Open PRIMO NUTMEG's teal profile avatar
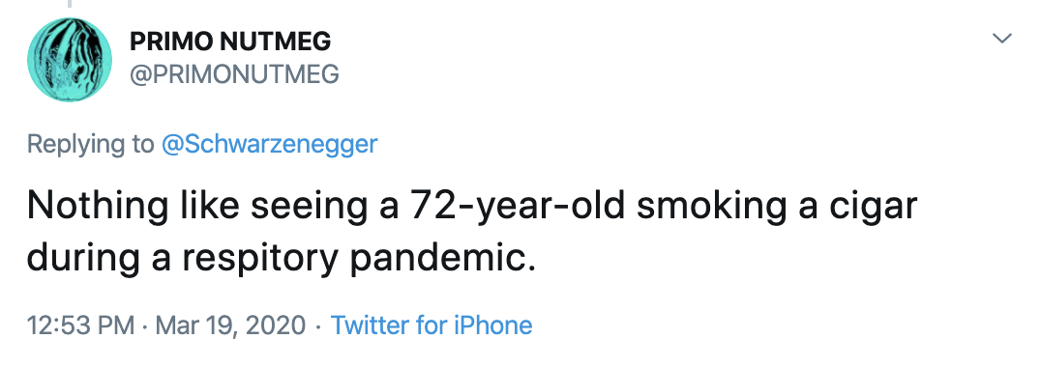This screenshot has height=367, width=1041. (69, 59)
